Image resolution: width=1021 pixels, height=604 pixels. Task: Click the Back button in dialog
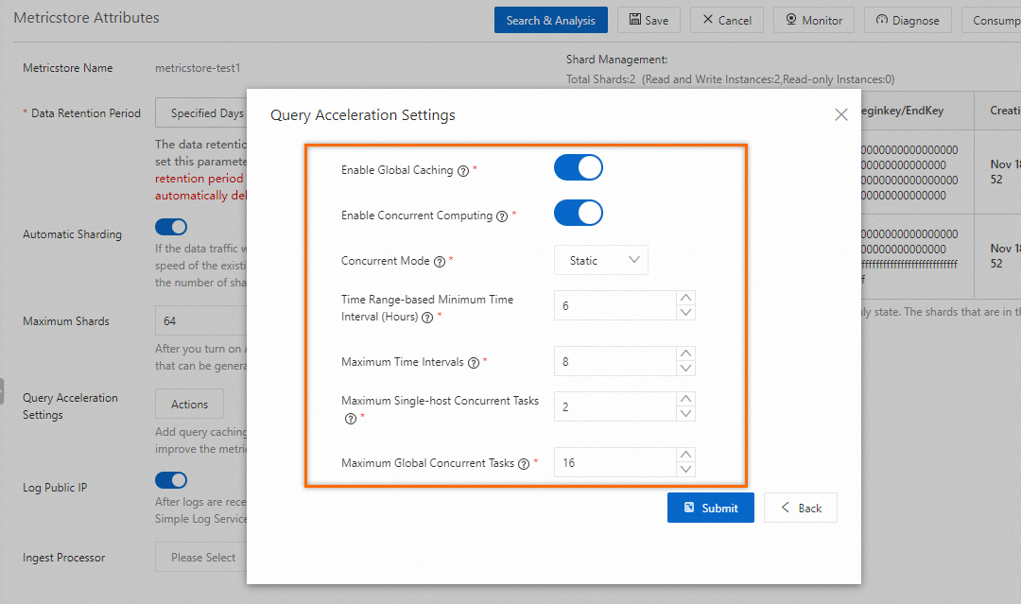(801, 508)
